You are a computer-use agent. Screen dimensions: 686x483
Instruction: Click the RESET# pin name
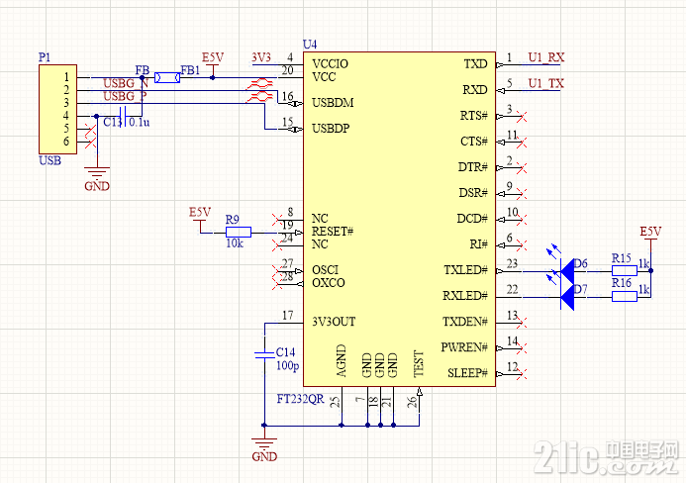(333, 232)
